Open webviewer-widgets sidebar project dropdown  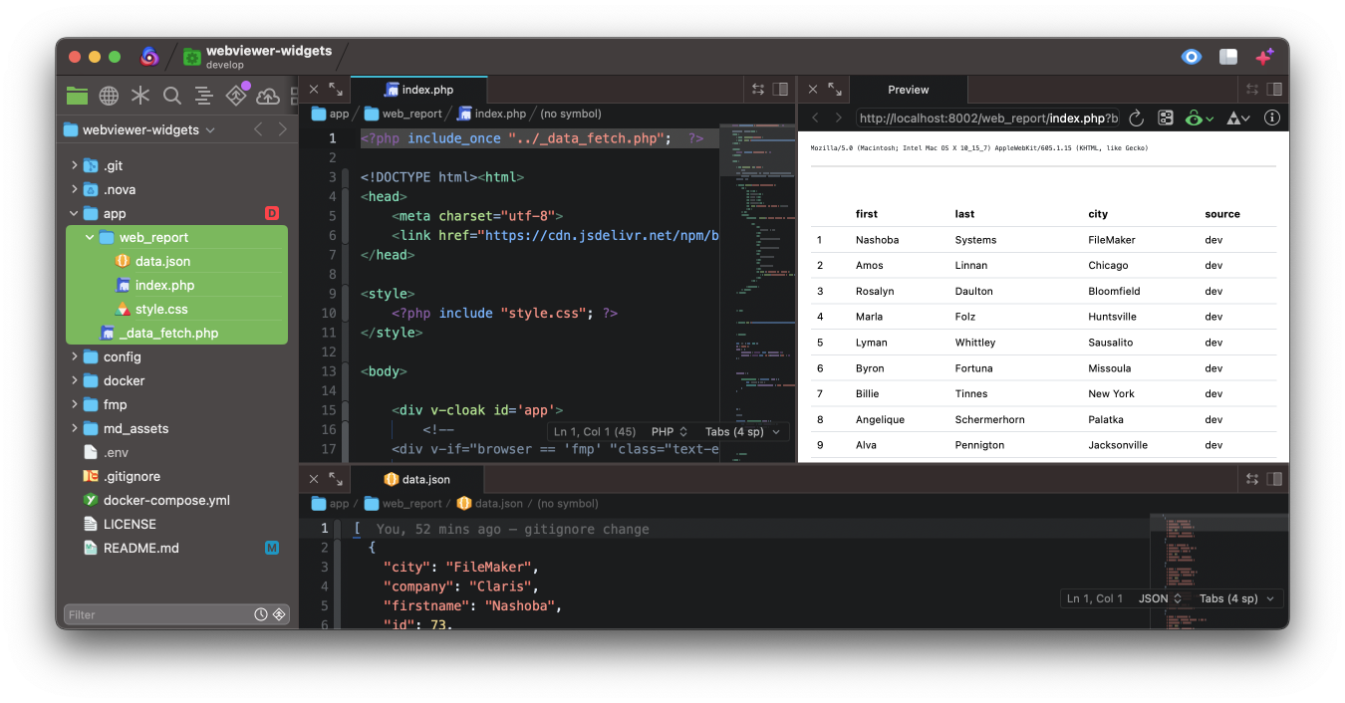[138, 129]
